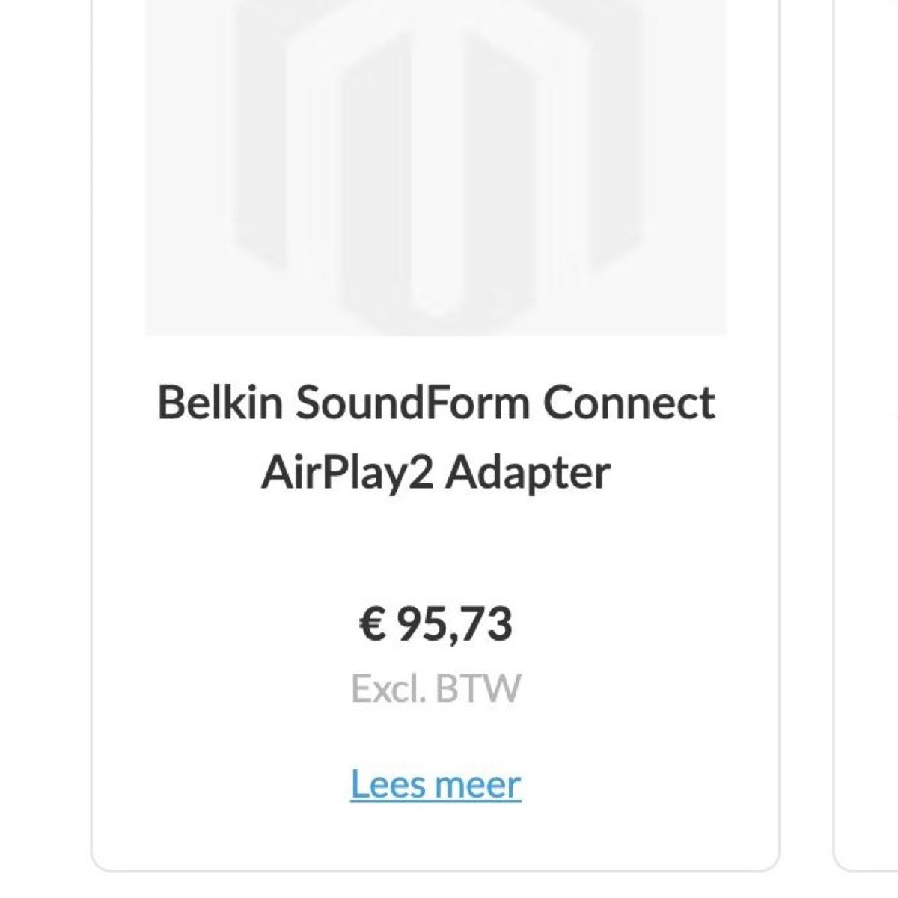Viewport: 898px width, 898px height.
Task: Select the € 95,73 price text
Action: tap(436, 624)
